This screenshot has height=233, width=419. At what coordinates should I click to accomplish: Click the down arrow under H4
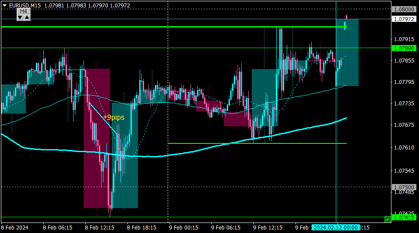(x=20, y=17)
